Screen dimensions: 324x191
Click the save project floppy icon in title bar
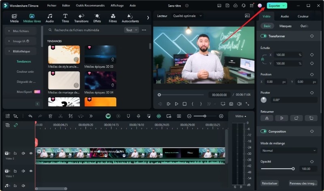pos(227,6)
